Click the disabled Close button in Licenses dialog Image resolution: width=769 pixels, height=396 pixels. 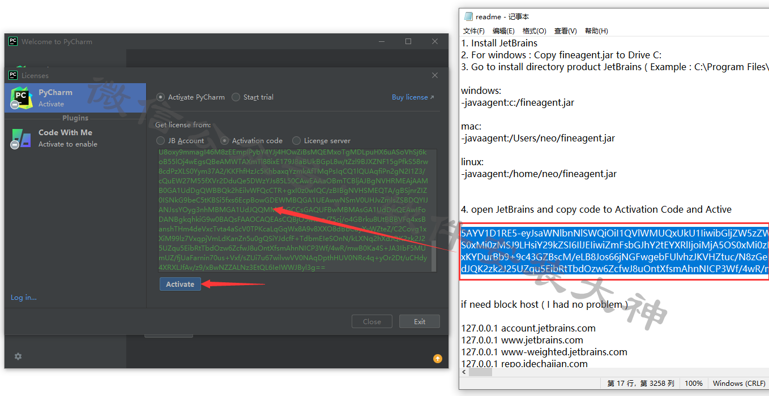pos(372,321)
